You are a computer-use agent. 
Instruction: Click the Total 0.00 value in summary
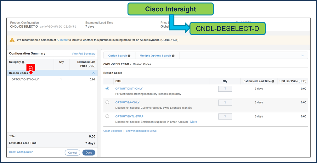point(92,136)
